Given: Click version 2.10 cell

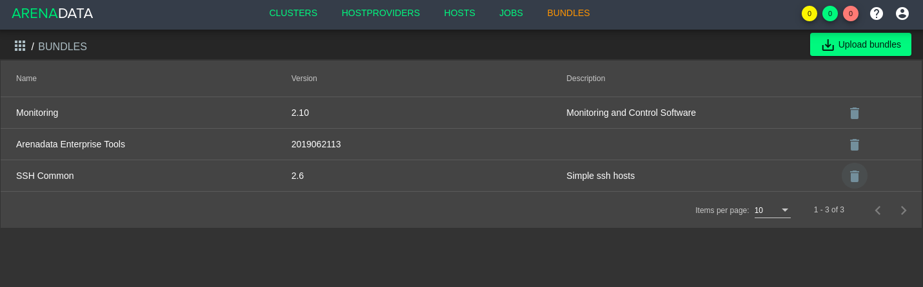Looking at the screenshot, I should pyautogui.click(x=300, y=113).
